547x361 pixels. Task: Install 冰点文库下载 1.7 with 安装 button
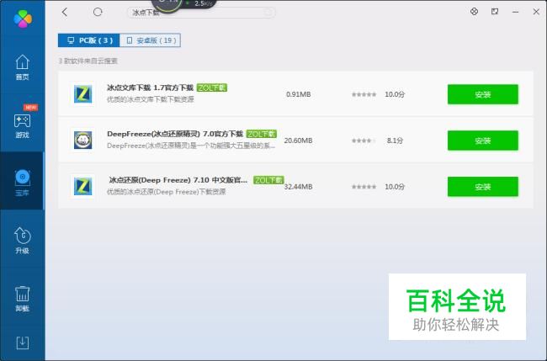483,94
